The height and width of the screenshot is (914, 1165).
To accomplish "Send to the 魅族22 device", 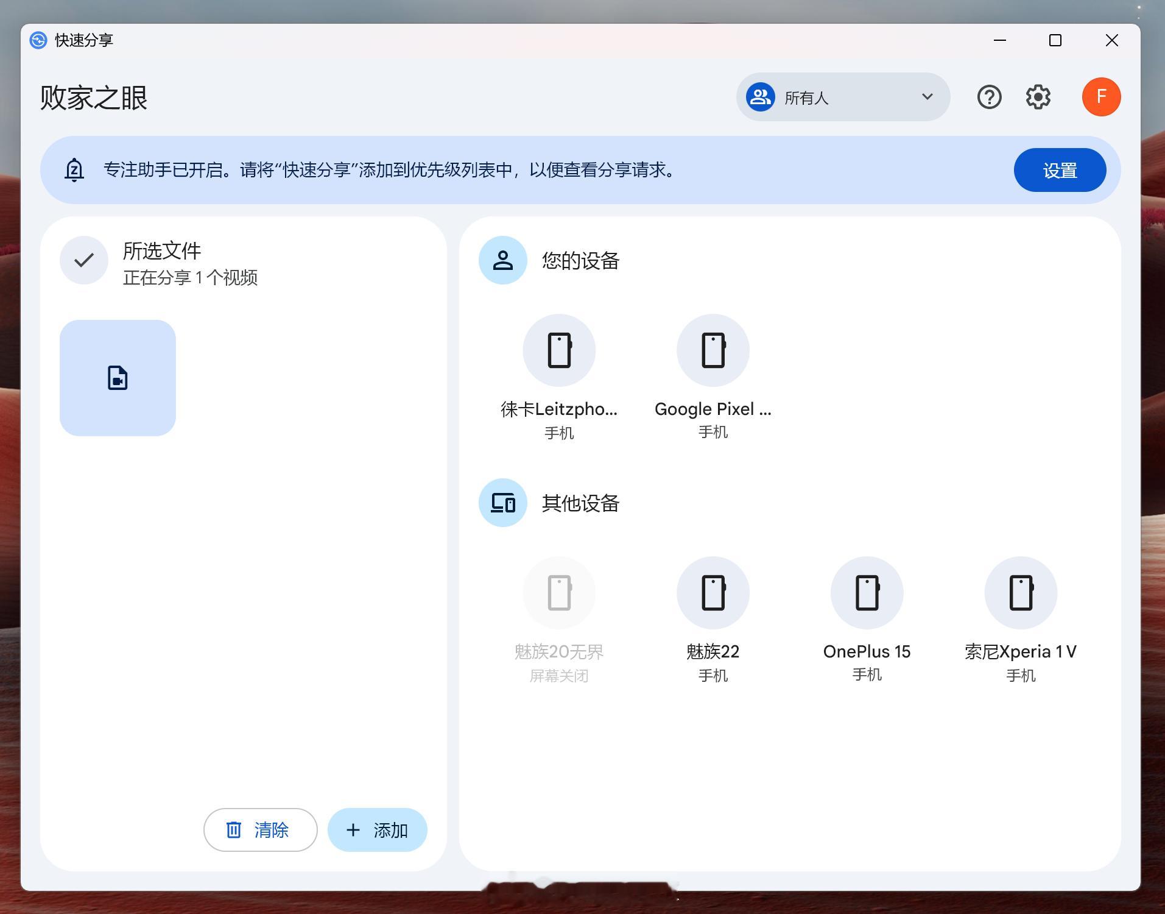I will 713,619.
